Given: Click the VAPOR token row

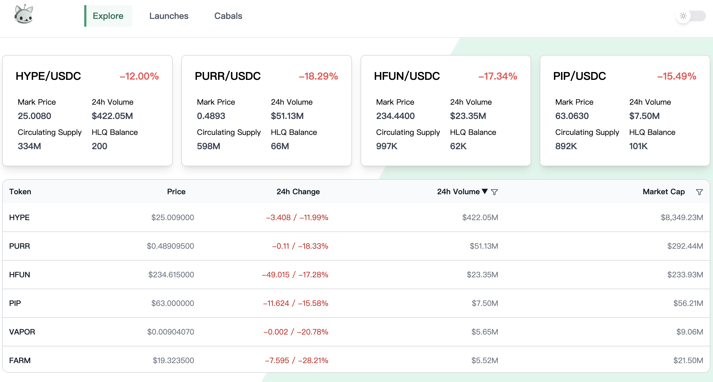Looking at the screenshot, I should (x=22, y=332).
